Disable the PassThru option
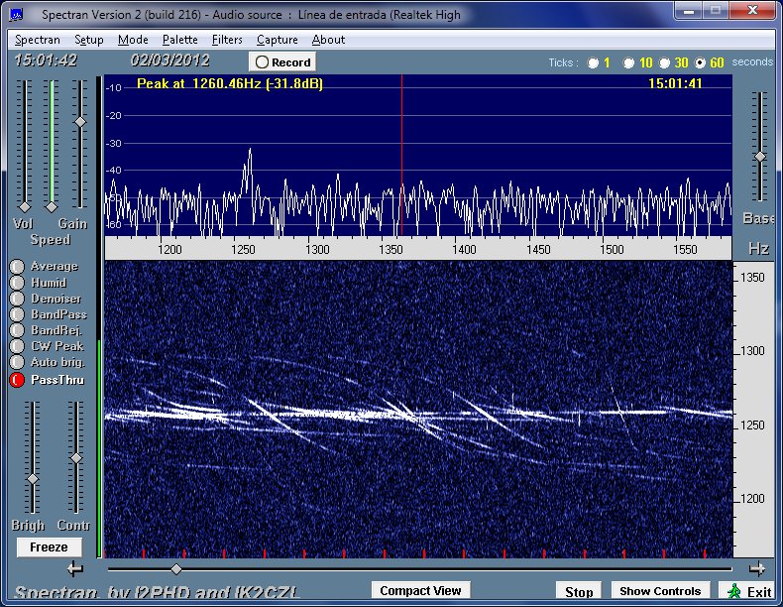Viewport: 783px width, 607px height. [x=17, y=380]
